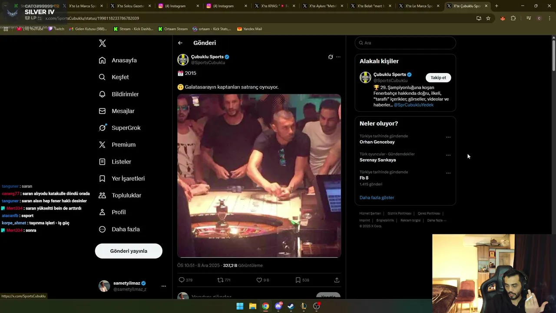The image size is (556, 313).
Task: Open the Windows Start menu
Action: (240, 306)
